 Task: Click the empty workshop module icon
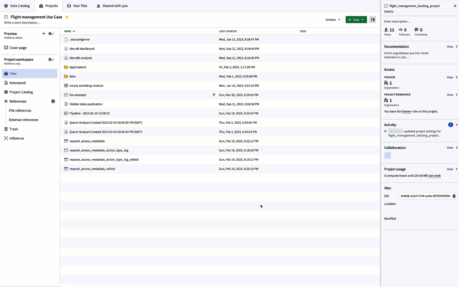coord(66,86)
